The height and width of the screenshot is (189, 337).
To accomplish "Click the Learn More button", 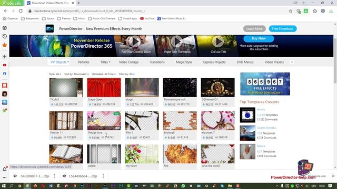I will click(x=254, y=28).
